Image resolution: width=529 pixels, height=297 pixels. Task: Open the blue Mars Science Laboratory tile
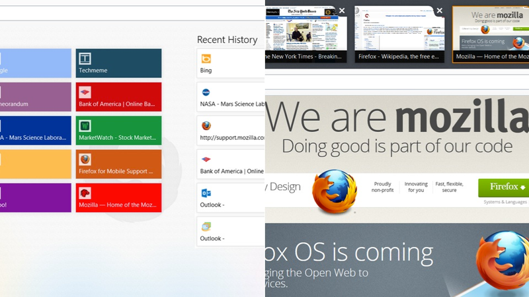pos(36,131)
